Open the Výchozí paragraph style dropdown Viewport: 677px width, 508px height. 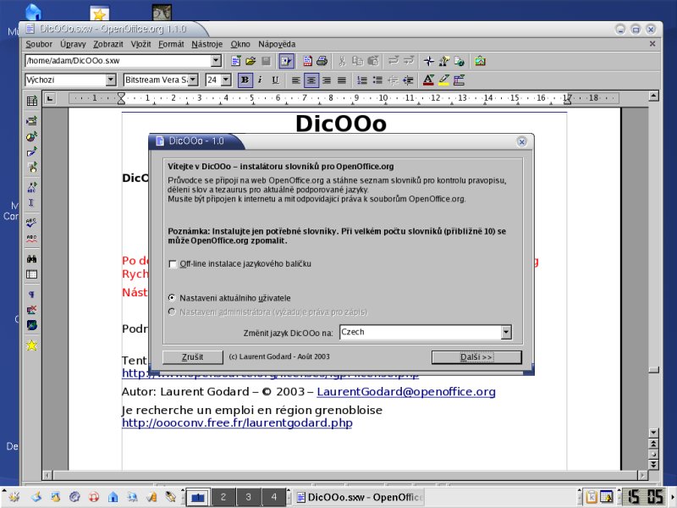pos(111,80)
